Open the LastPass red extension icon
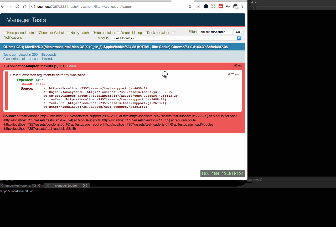Image resolution: width=336 pixels, height=227 pixels. pyautogui.click(x=220, y=6)
